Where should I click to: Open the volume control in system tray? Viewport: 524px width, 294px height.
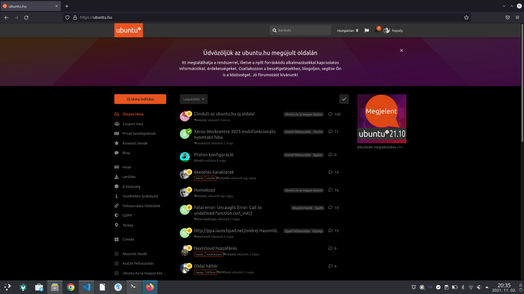pyautogui.click(x=479, y=287)
